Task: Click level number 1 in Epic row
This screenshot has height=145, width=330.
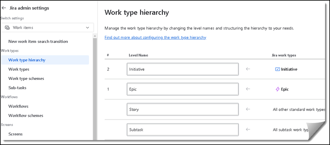Action: [108, 89]
